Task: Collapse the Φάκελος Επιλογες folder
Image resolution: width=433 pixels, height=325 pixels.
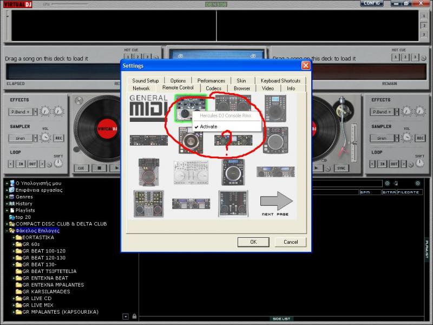Action: click(x=6, y=231)
